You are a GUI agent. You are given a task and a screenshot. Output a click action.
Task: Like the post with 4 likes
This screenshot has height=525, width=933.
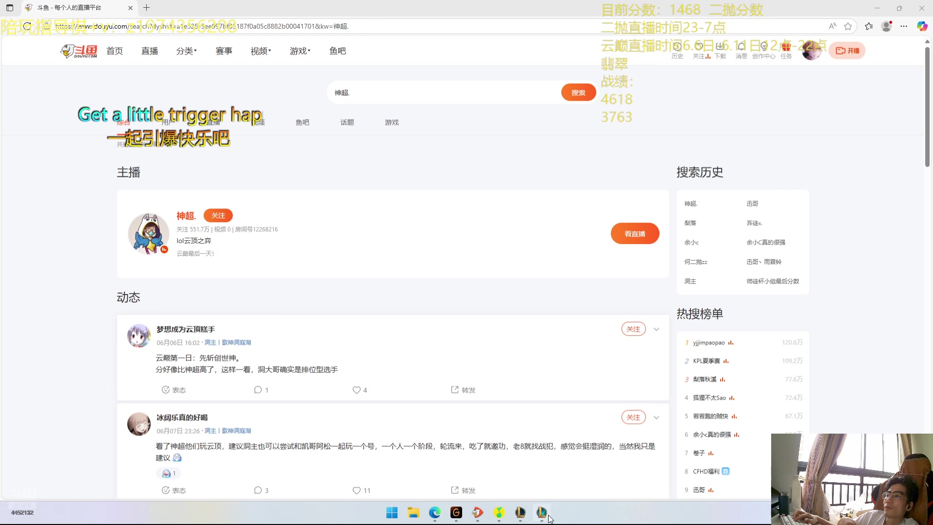pos(360,390)
